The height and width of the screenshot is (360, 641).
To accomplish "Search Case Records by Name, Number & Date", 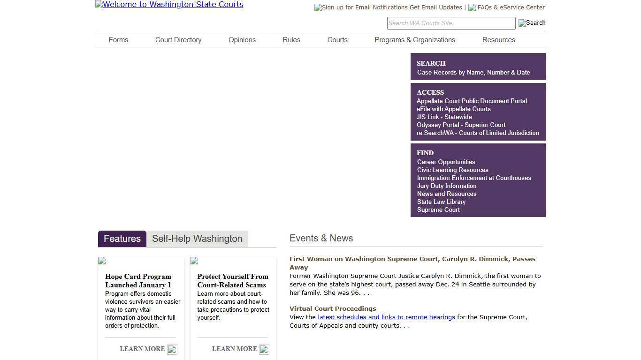I will tap(473, 73).
